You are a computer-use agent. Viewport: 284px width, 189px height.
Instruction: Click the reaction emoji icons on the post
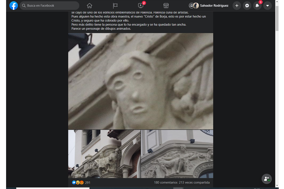click(x=77, y=183)
